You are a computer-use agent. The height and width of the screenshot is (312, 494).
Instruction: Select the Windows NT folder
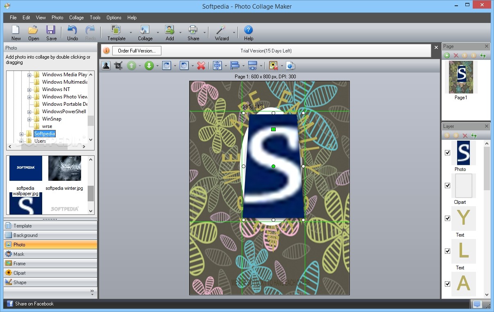56,89
